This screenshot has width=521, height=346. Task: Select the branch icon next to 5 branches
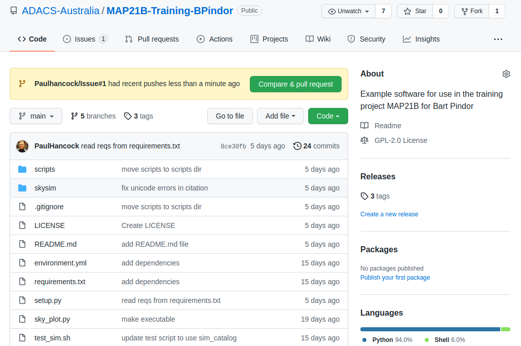[x=75, y=116]
